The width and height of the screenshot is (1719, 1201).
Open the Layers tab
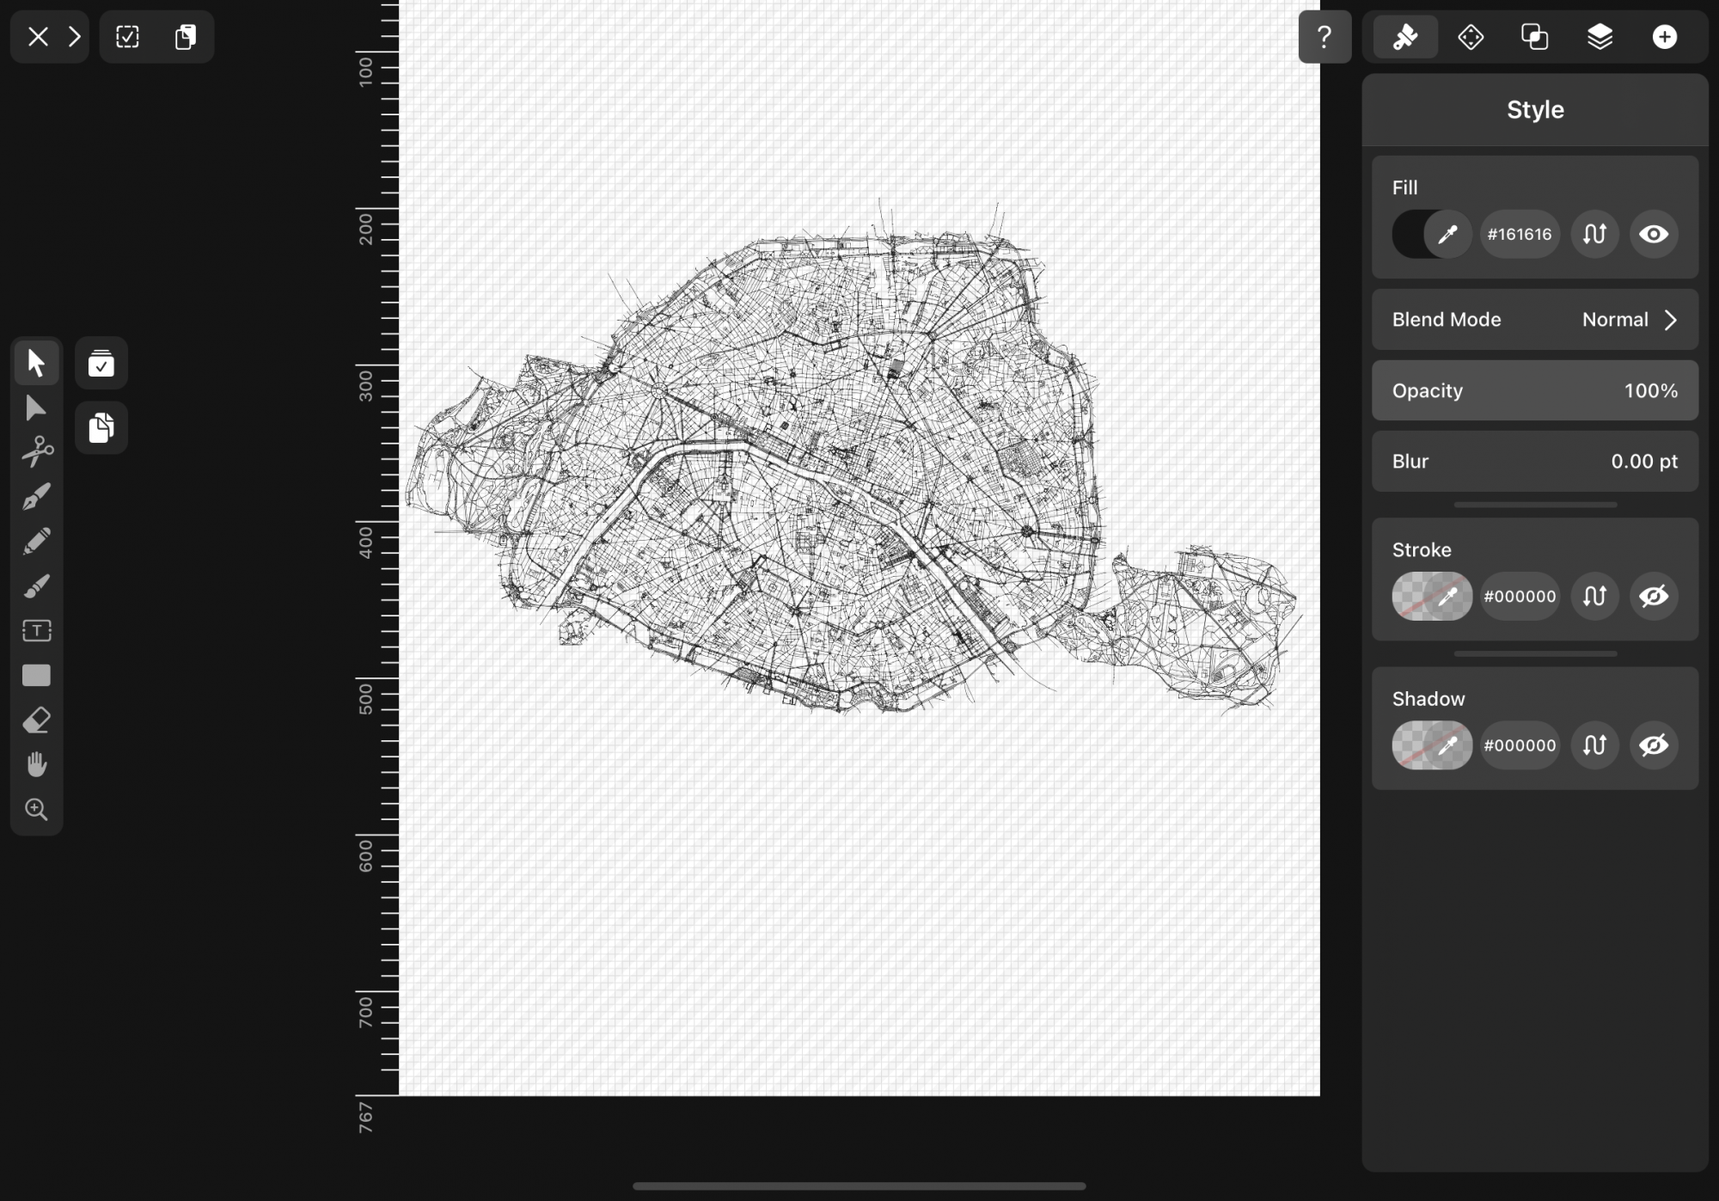[x=1600, y=37]
